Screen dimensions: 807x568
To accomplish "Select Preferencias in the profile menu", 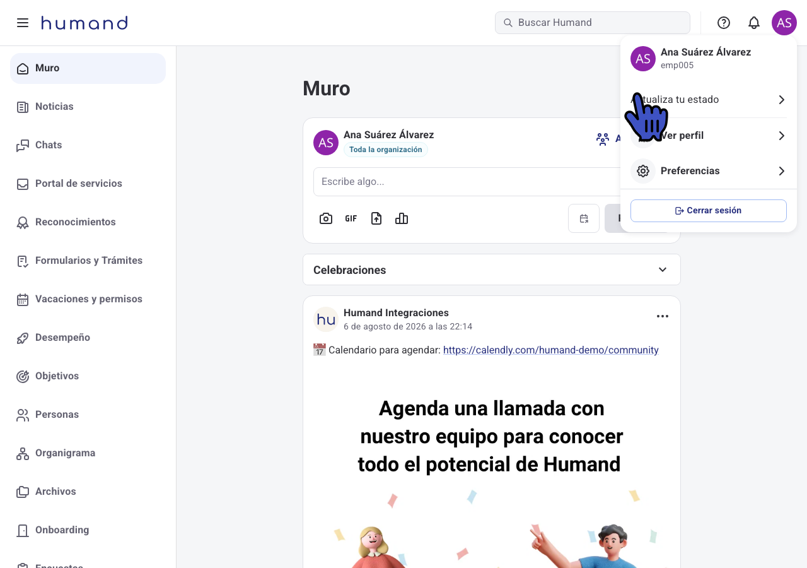I will 709,171.
